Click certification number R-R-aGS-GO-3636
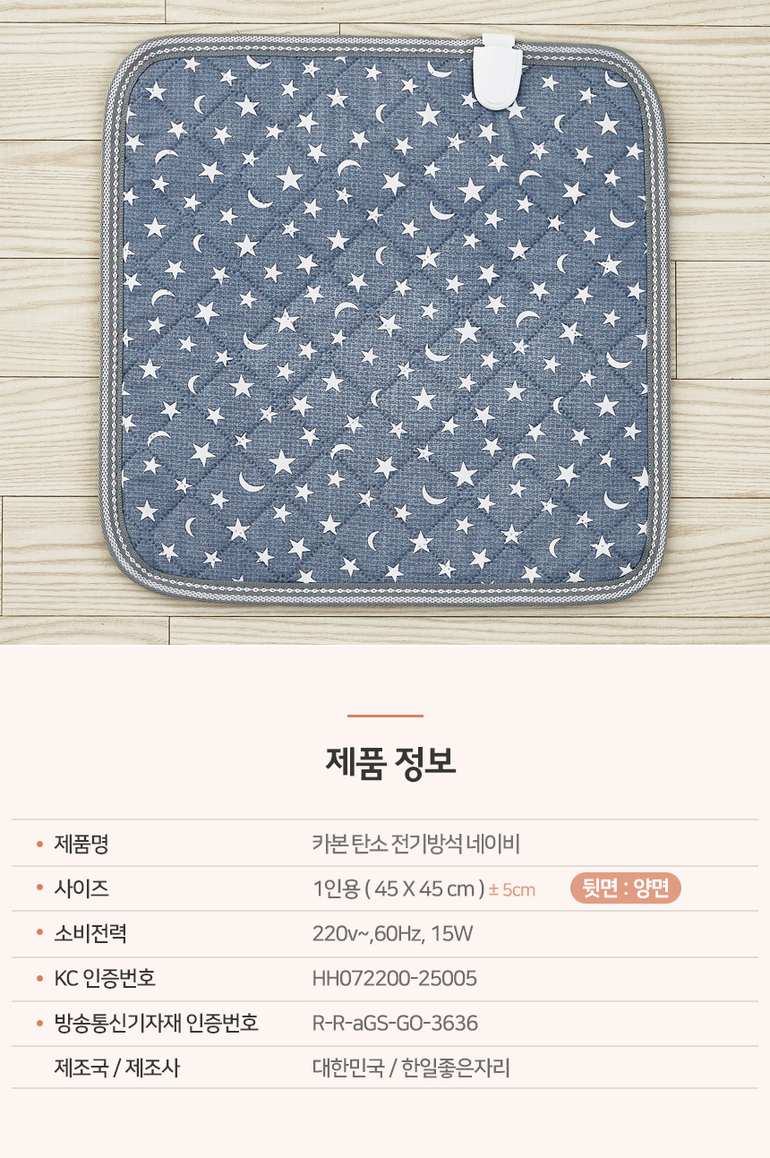 (x=395, y=1024)
